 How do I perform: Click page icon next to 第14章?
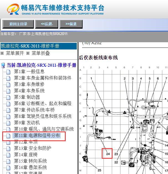click(x=8, y=155)
